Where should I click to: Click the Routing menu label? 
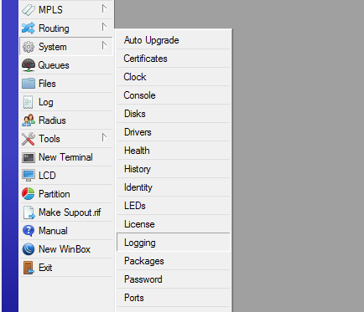[54, 28]
